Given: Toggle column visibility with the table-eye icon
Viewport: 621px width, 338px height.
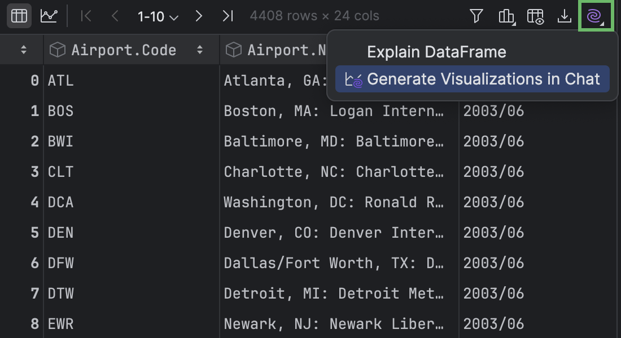Looking at the screenshot, I should click(x=535, y=16).
